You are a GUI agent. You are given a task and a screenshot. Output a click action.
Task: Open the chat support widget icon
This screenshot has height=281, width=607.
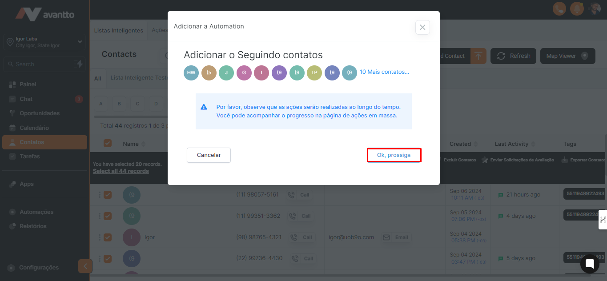point(590,264)
